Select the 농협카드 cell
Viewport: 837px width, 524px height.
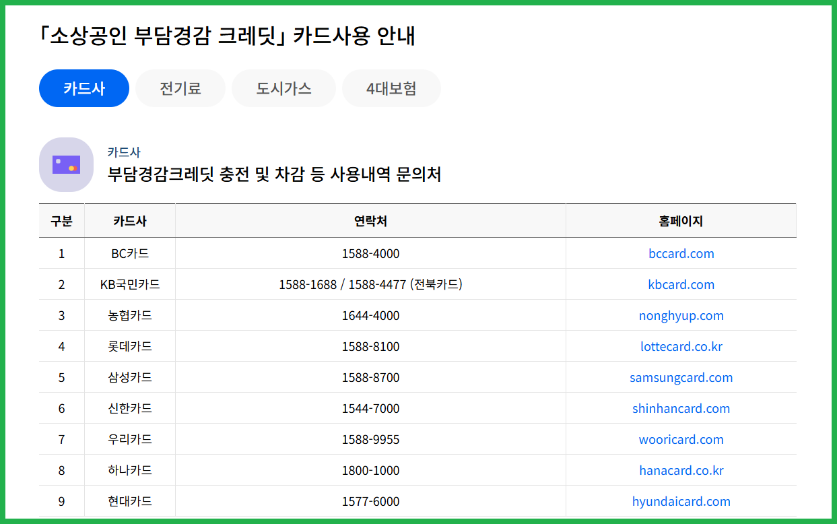pos(130,315)
